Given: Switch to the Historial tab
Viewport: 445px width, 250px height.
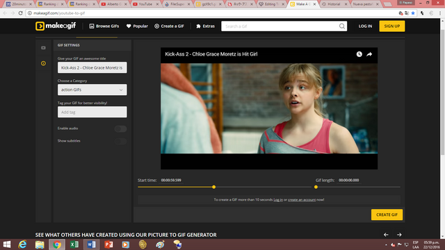Looking at the screenshot, I should (334, 4).
